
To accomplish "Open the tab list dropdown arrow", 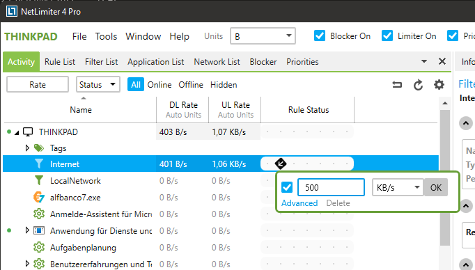I will [x=424, y=61].
